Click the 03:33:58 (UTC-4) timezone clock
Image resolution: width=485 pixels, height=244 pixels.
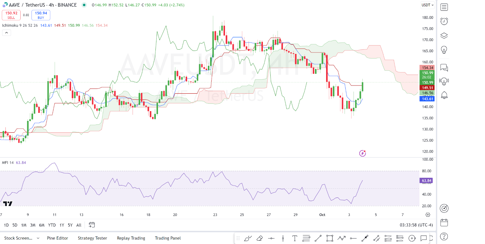pyautogui.click(x=416, y=225)
